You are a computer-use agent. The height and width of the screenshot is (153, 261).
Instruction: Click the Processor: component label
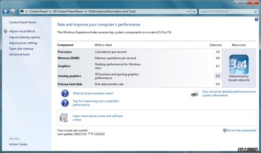65,52
